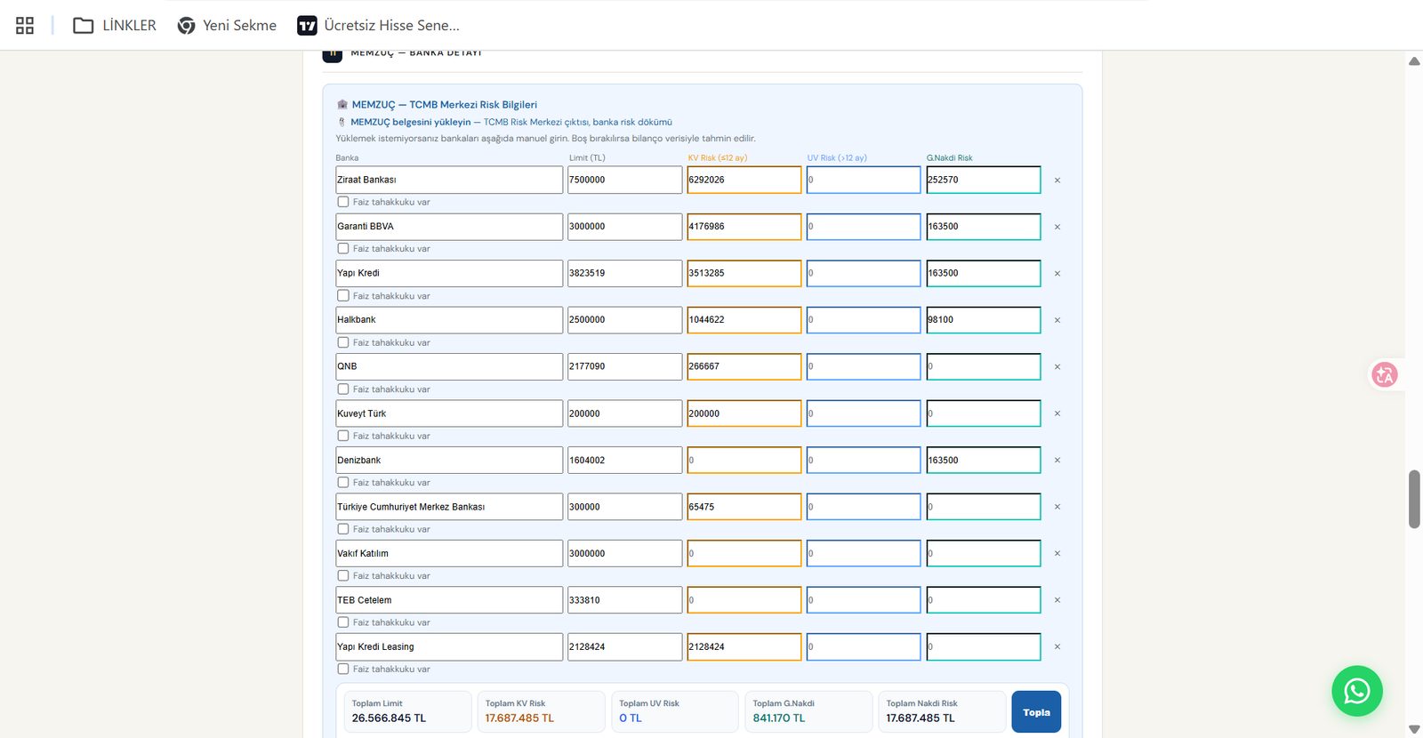Edit the Ziraat Bankası limit field 7500000
Image resolution: width=1423 pixels, height=738 pixels.
pyautogui.click(x=625, y=180)
